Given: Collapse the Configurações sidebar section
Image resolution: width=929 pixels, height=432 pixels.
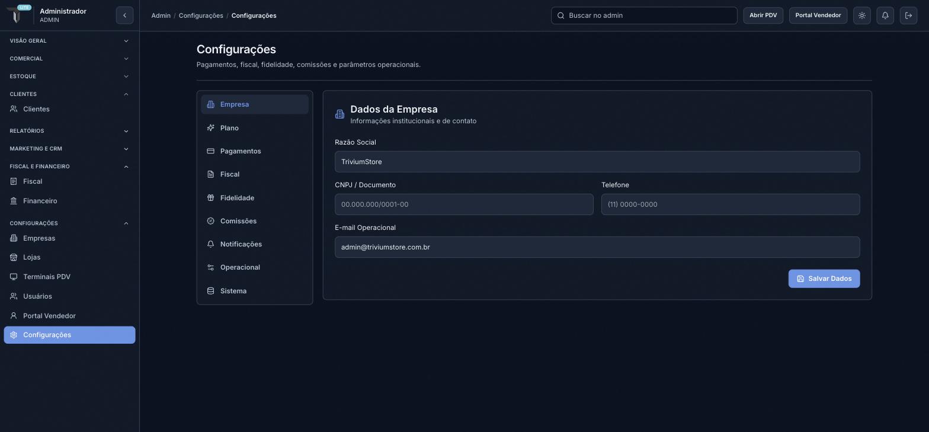Looking at the screenshot, I should click(x=69, y=223).
